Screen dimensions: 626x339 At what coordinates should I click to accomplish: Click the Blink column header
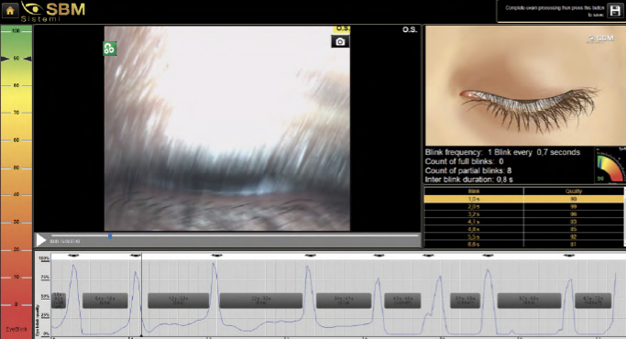point(474,191)
